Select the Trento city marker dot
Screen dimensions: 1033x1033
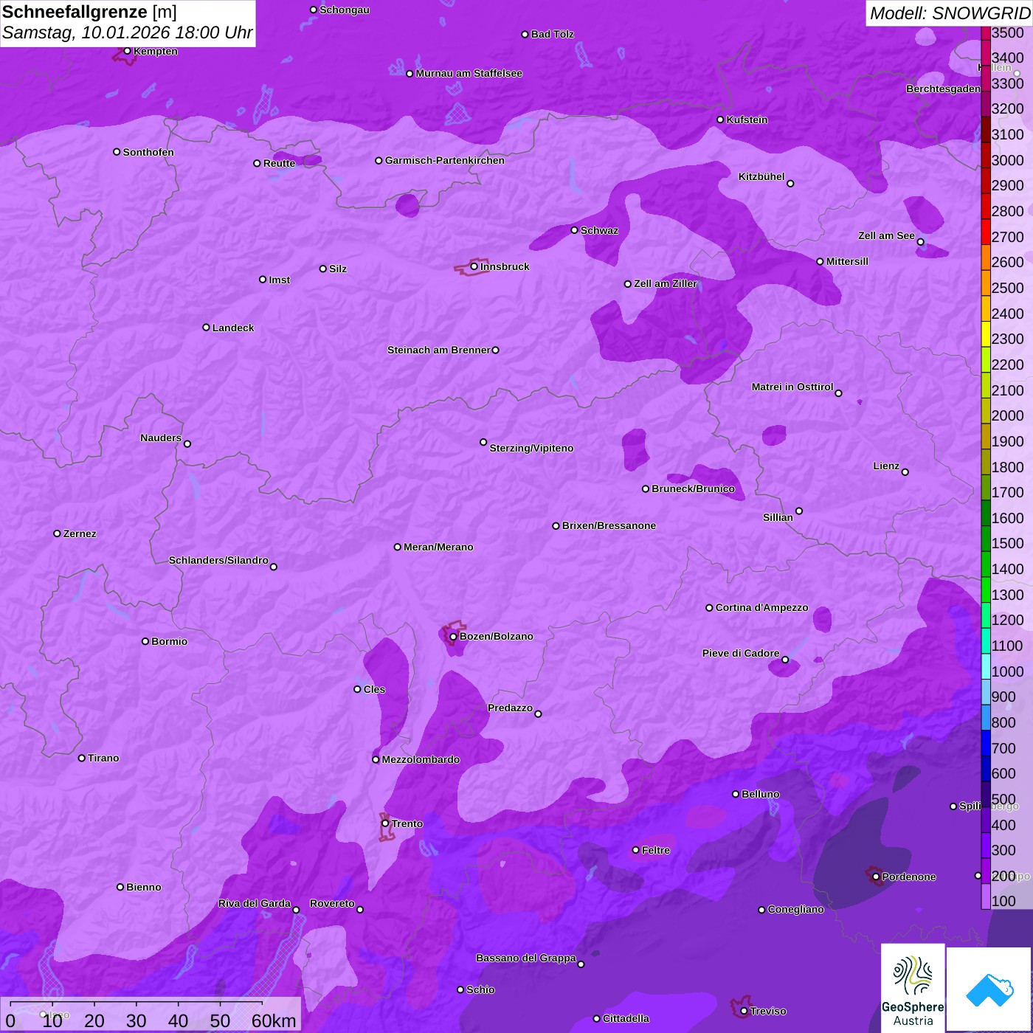[385, 823]
